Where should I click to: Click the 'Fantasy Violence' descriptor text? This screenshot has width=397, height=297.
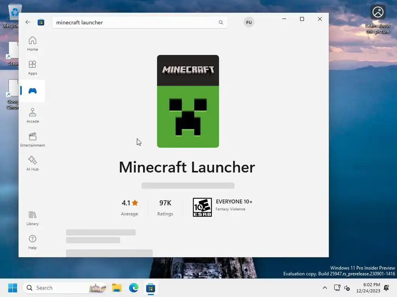click(230, 209)
